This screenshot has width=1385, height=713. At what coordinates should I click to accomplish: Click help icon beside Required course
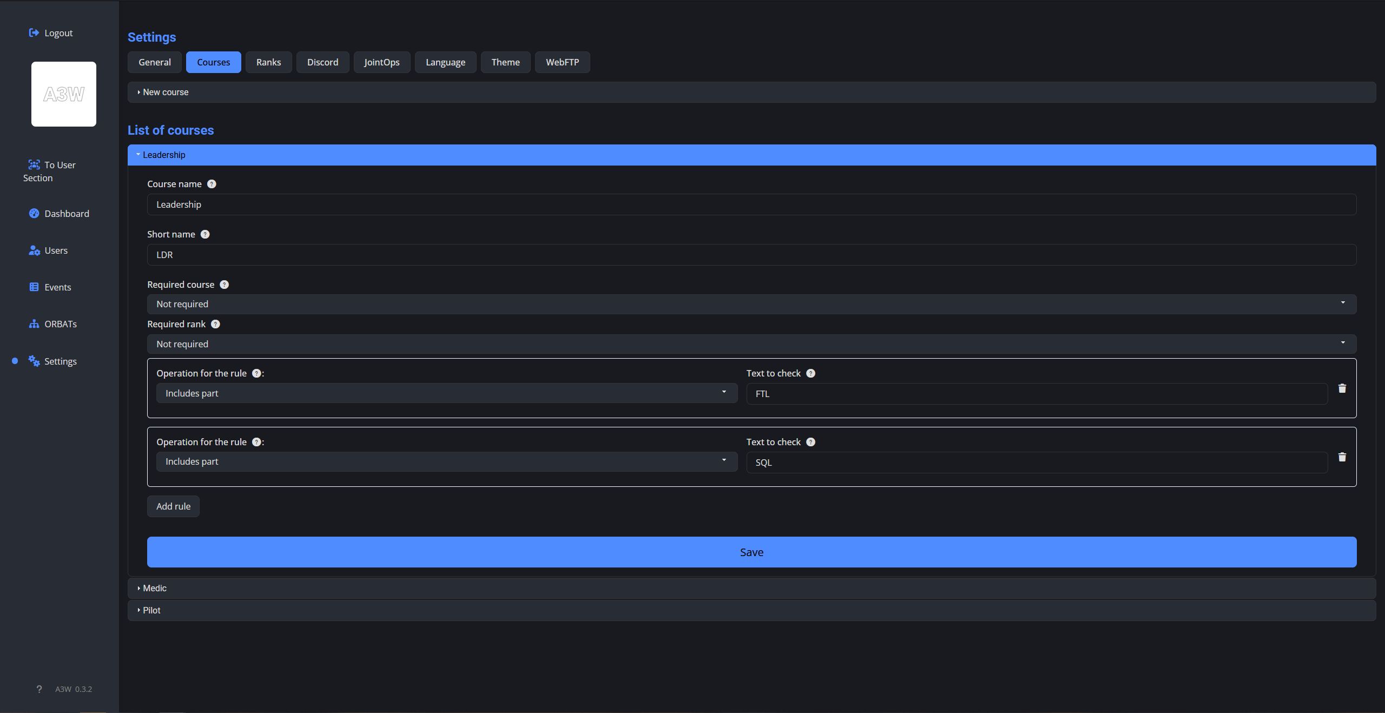coord(224,285)
